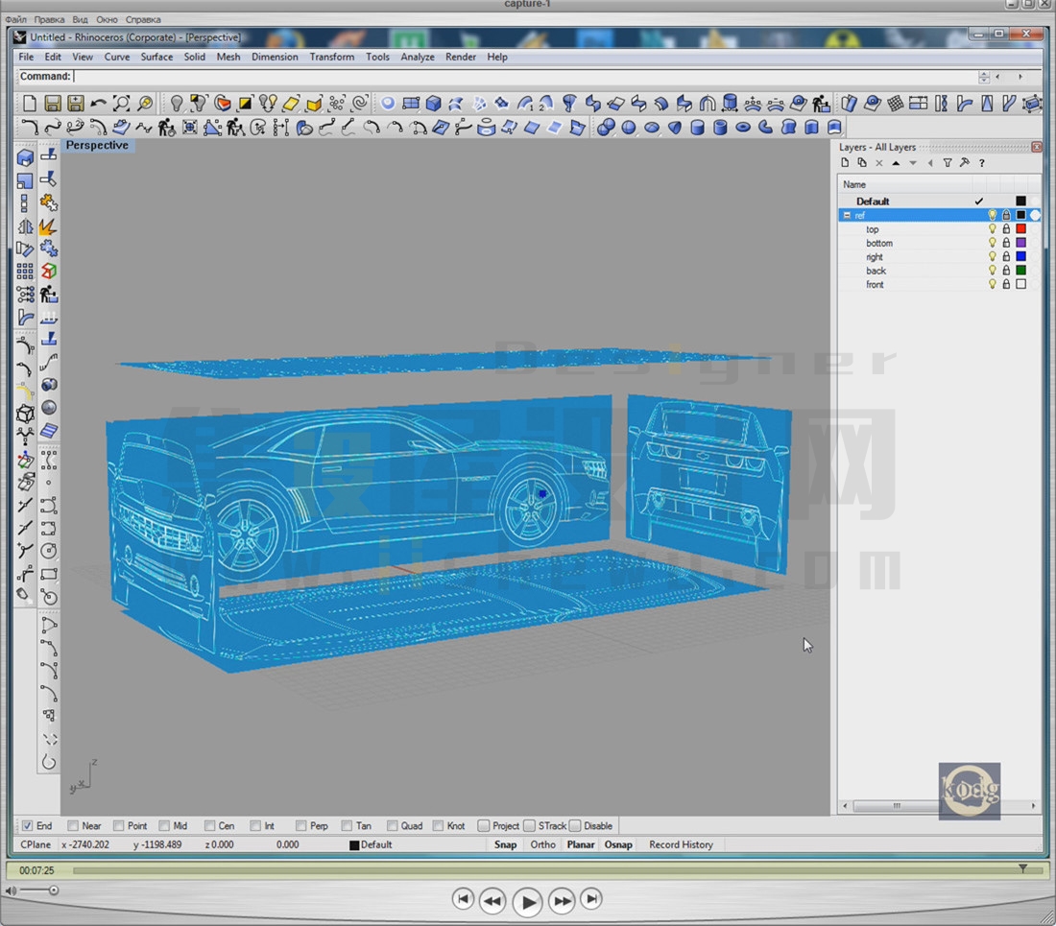Click the hammer Tools icon in Layers panel
The image size is (1056, 926).
(x=965, y=163)
